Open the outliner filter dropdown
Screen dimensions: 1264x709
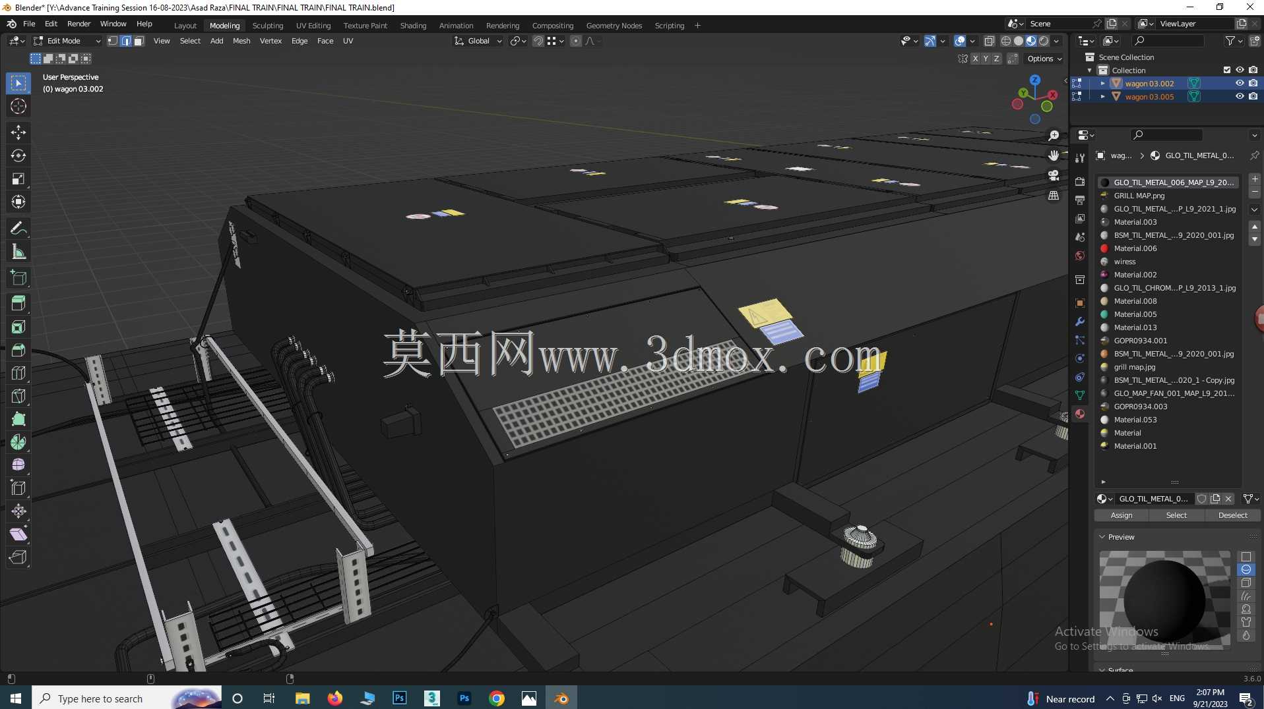[1233, 41]
